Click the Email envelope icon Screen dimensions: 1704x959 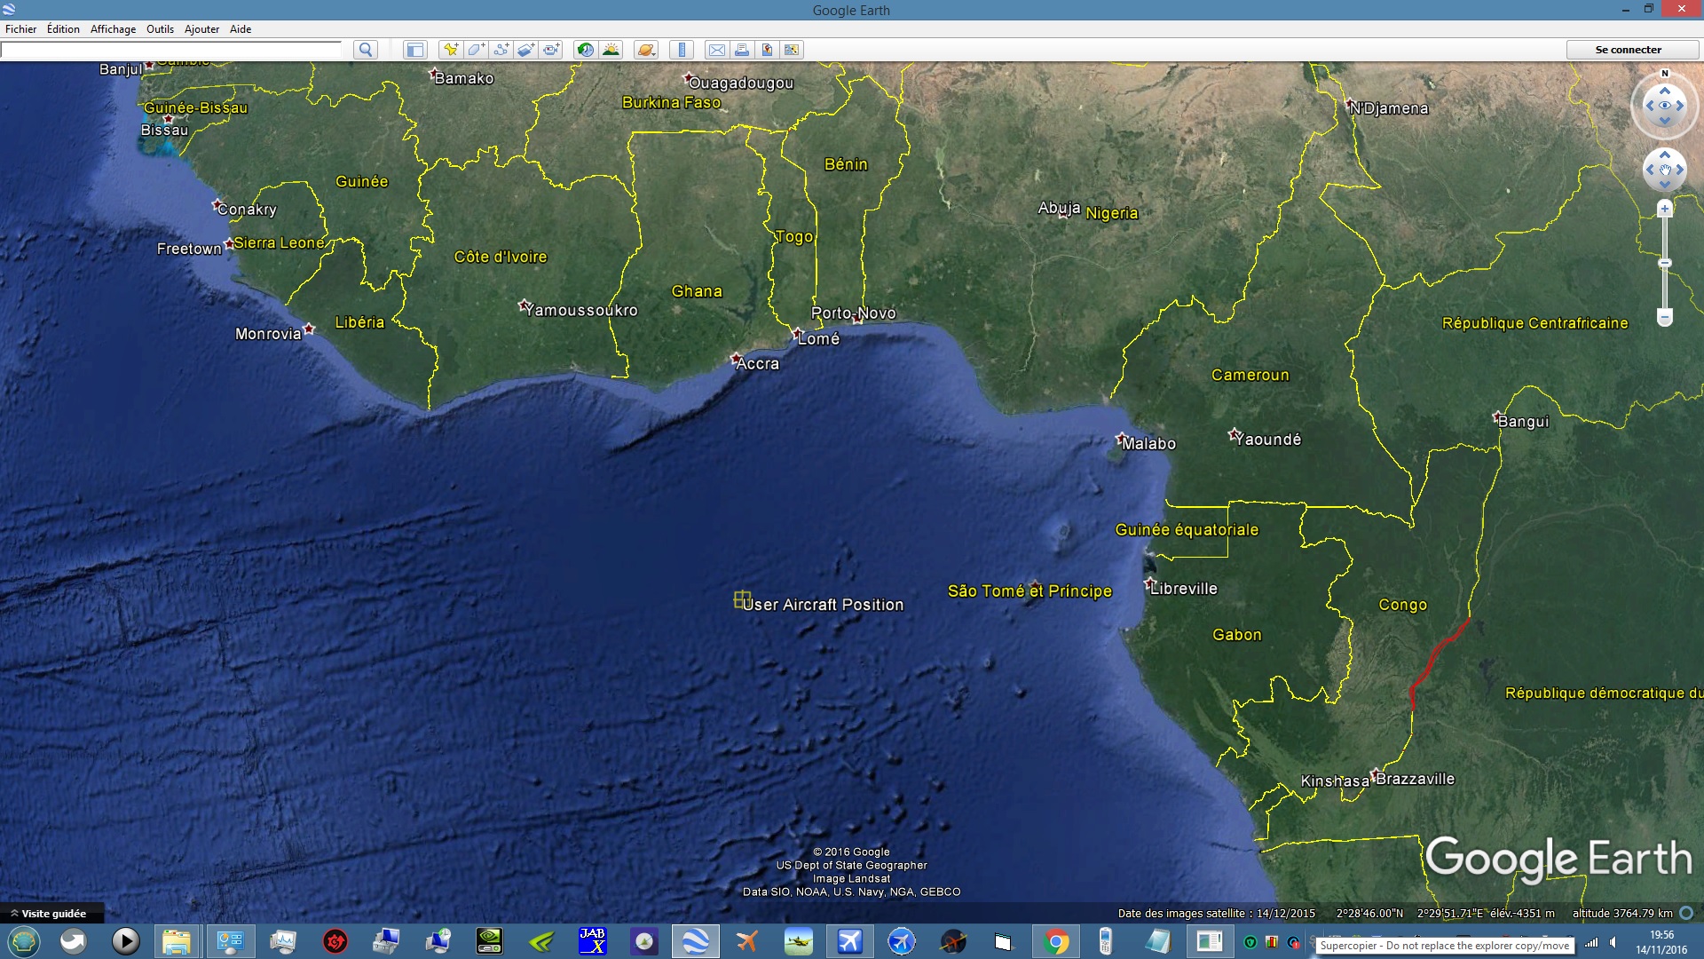pyautogui.click(x=716, y=50)
